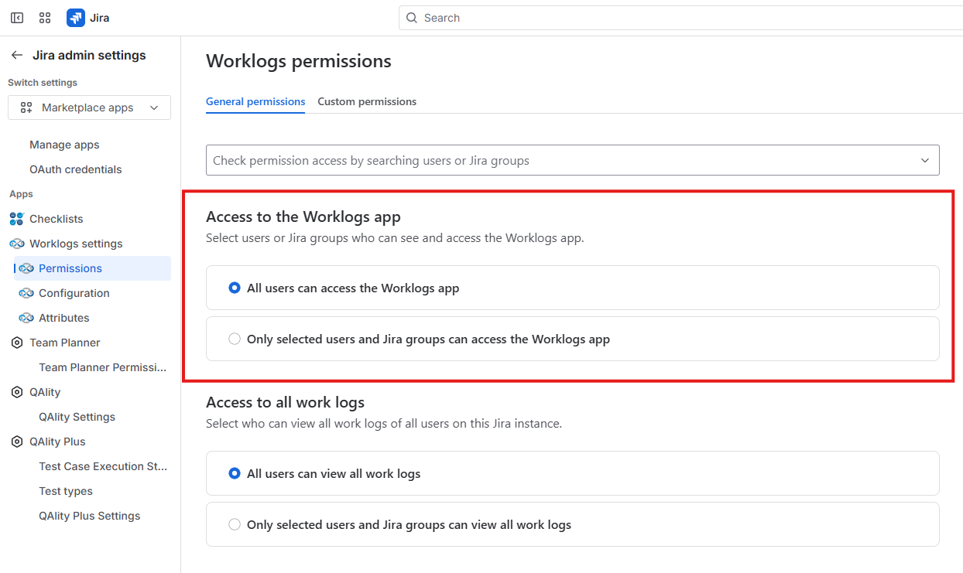Click the Apps section label in sidebar
Viewport: 963px width, 573px height.
coord(21,194)
